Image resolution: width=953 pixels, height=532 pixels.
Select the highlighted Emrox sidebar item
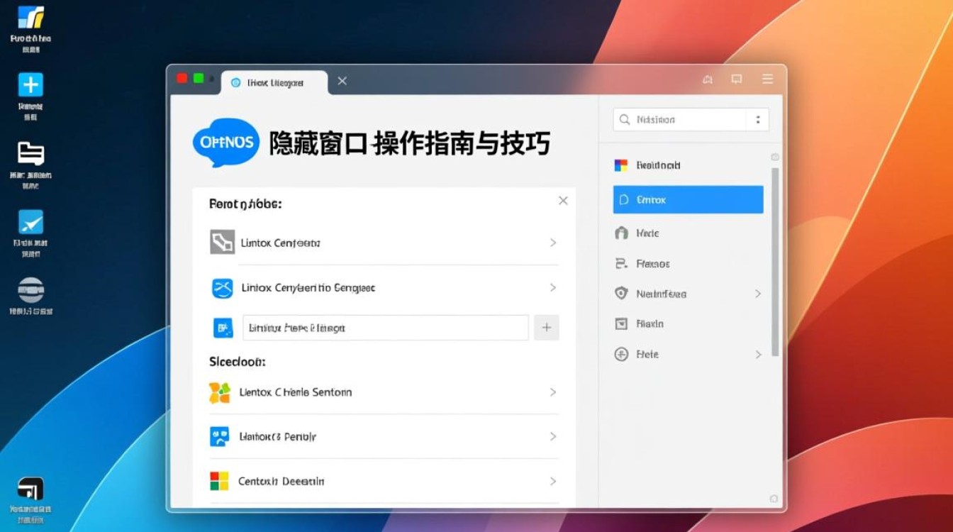[x=688, y=200]
